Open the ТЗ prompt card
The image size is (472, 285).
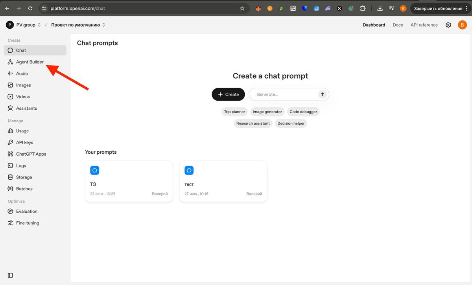coord(129,181)
